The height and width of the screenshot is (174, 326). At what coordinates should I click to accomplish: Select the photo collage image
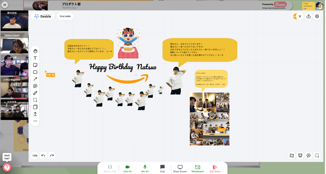pos(209,119)
